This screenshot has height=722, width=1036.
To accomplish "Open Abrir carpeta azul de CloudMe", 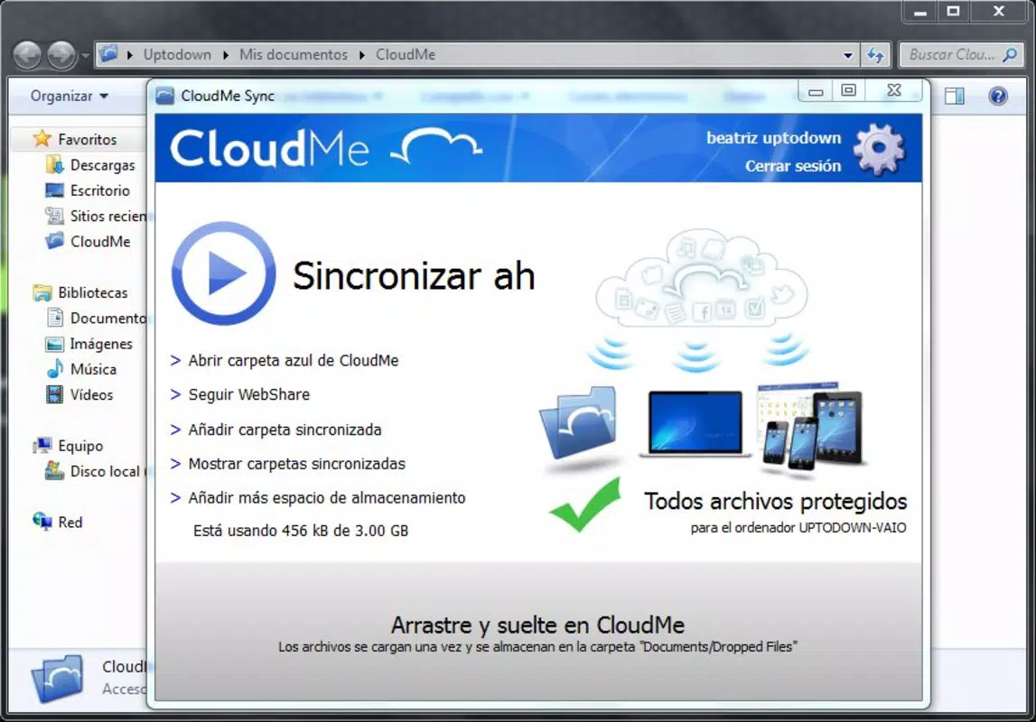I will click(x=294, y=360).
